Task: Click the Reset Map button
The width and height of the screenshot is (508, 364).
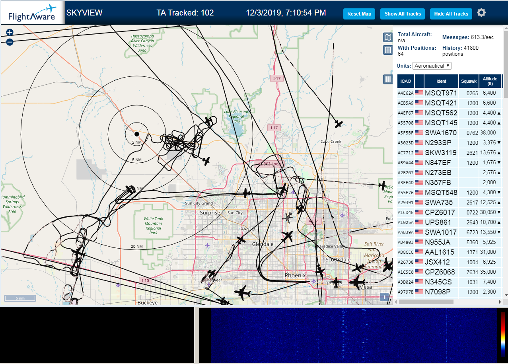Action: 359,14
